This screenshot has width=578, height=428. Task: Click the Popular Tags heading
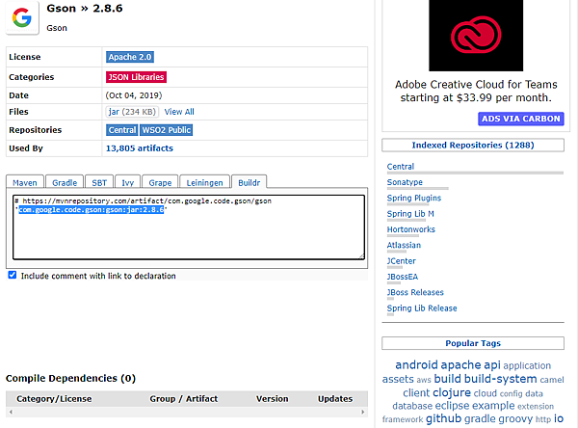(473, 343)
